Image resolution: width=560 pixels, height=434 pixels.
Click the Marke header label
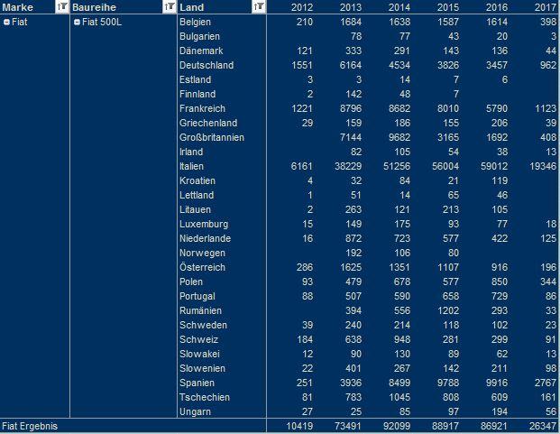[17, 7]
